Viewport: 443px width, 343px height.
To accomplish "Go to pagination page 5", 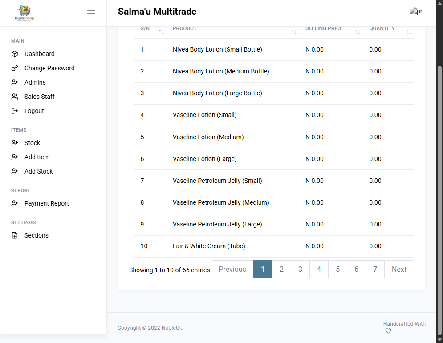I will coord(337,269).
